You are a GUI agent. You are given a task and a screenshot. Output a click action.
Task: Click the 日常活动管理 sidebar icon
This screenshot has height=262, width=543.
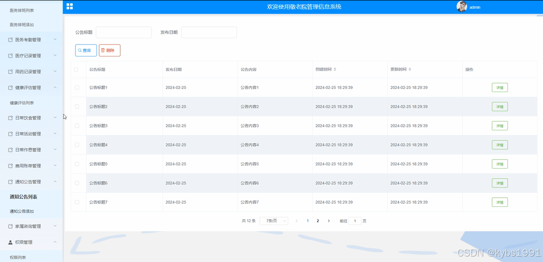pos(10,134)
